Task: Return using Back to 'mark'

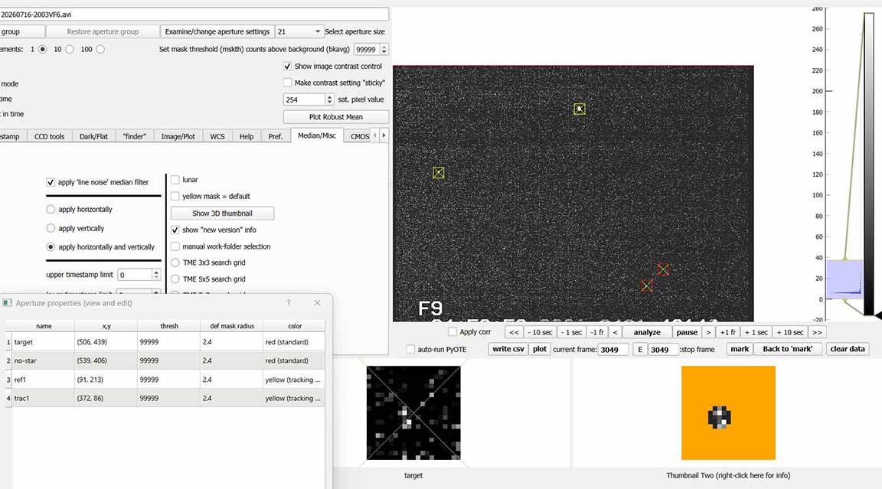Action: coord(788,349)
